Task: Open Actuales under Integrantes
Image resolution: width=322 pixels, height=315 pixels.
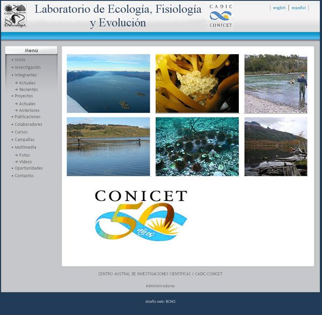Action: 27,83
